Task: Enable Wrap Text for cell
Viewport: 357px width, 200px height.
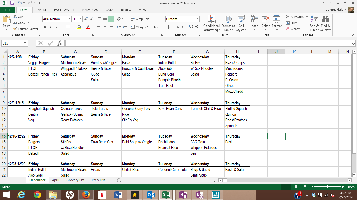Action: point(140,19)
